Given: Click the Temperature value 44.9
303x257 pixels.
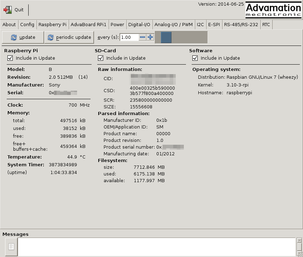Looking at the screenshot, I should [x=72, y=157].
